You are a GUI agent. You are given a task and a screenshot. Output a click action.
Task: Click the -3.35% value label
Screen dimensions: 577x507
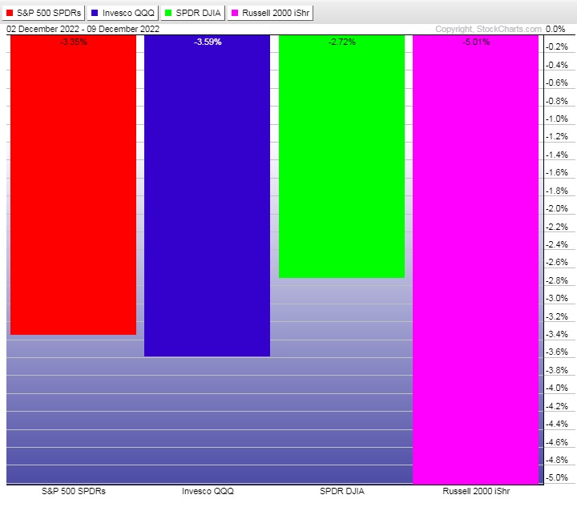pos(74,42)
